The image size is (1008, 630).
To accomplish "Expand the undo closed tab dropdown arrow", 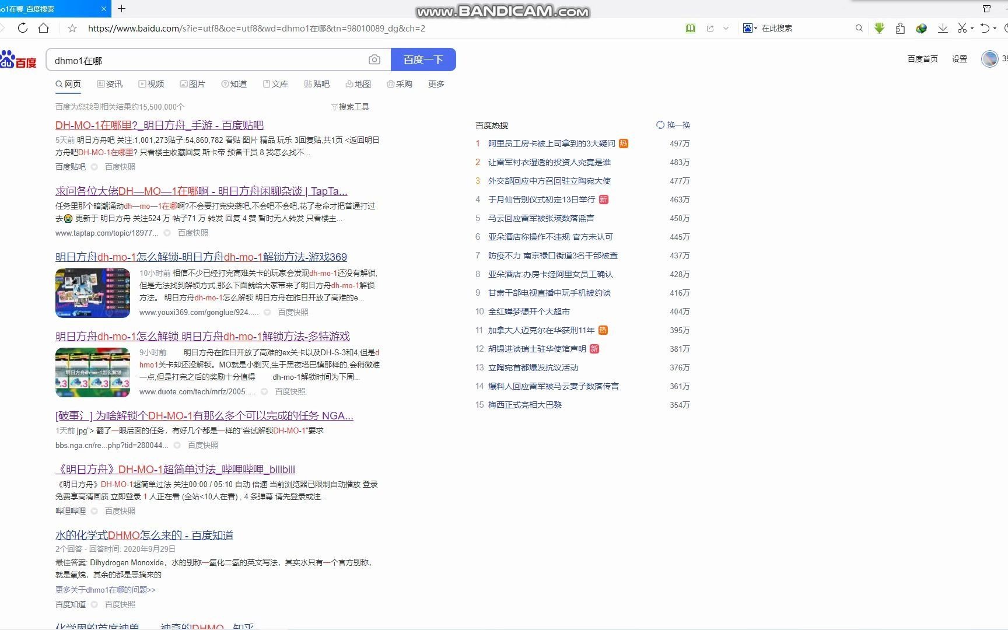I will tap(995, 29).
